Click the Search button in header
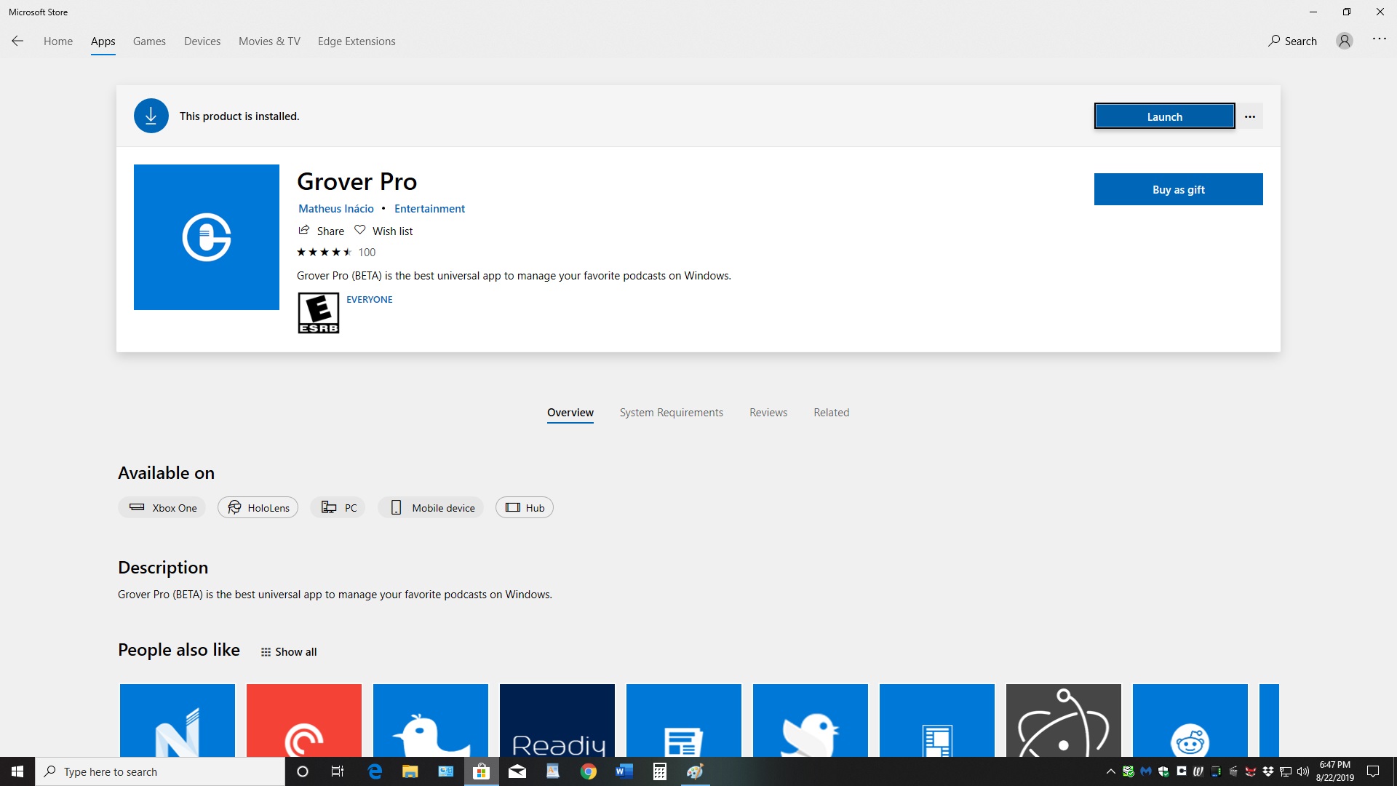This screenshot has height=786, width=1397. pyautogui.click(x=1293, y=41)
